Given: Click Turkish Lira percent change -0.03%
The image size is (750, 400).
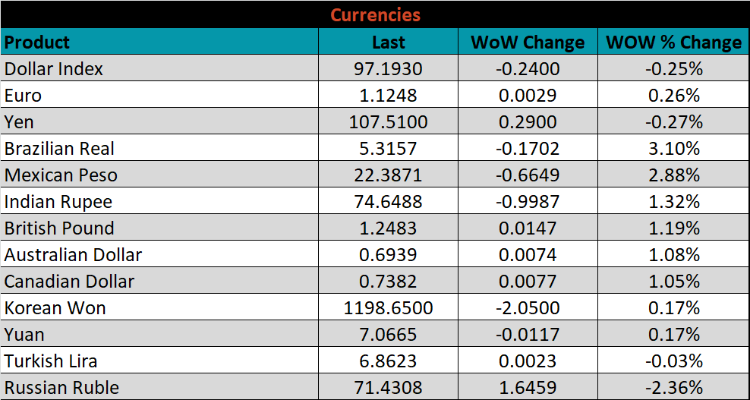Looking at the screenshot, I should pos(673,361).
